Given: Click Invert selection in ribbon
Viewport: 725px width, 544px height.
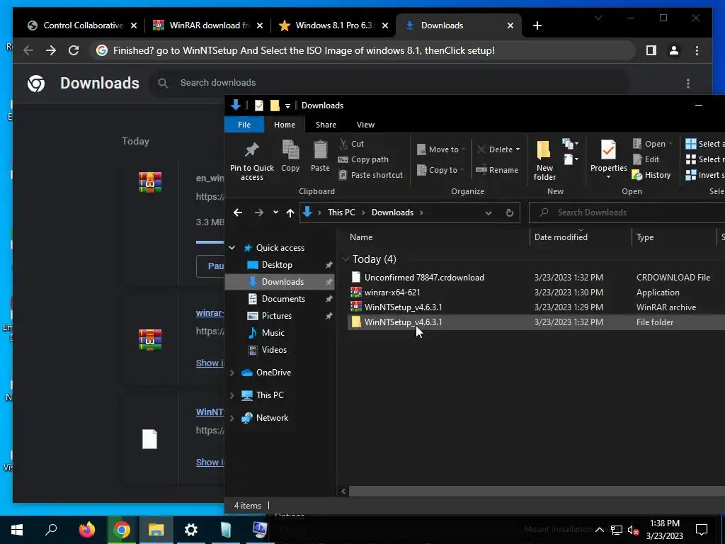Looking at the screenshot, I should [x=704, y=175].
